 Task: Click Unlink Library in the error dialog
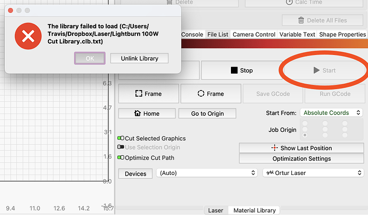[x=139, y=58]
